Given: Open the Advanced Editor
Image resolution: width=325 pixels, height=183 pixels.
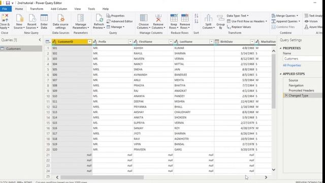Looking at the screenshot, I should 119,21.
